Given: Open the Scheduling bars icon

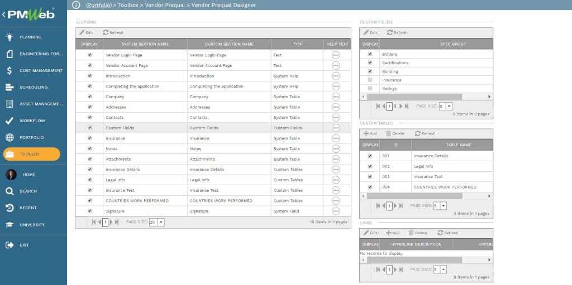Looking at the screenshot, I should click(10, 87).
